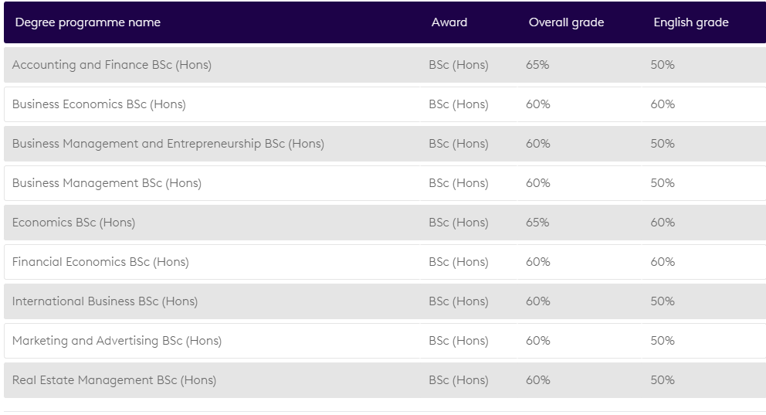Click the 65% overall grade in Economics row
Image resolution: width=766 pixels, height=415 pixels.
537,223
